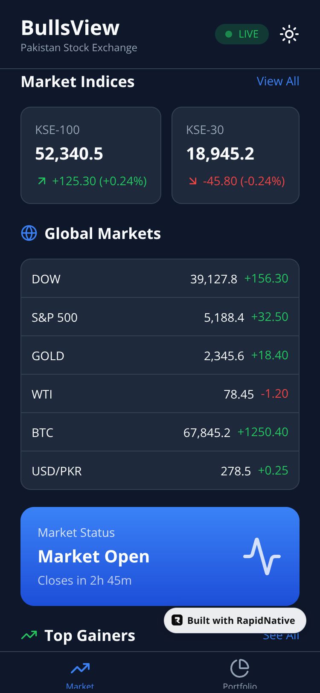Select the USD/PKR exchange rate row
This screenshot has height=693, width=320.
pyautogui.click(x=160, y=471)
